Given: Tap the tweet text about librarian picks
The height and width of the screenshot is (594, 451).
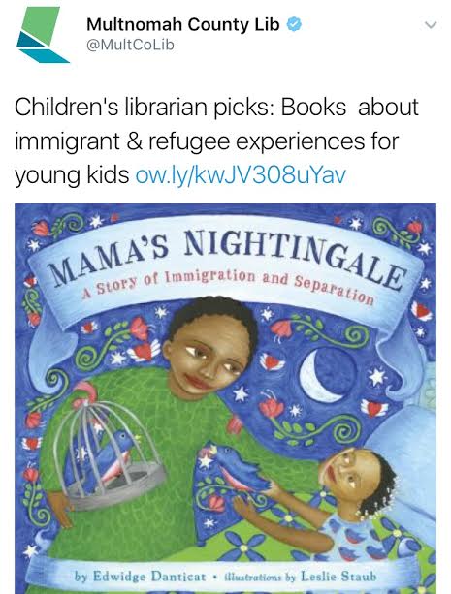Looking at the screenshot, I should (216, 141).
